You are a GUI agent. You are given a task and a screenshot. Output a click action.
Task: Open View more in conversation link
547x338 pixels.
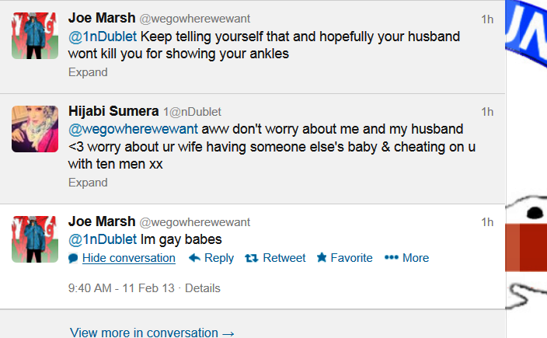coord(152,332)
